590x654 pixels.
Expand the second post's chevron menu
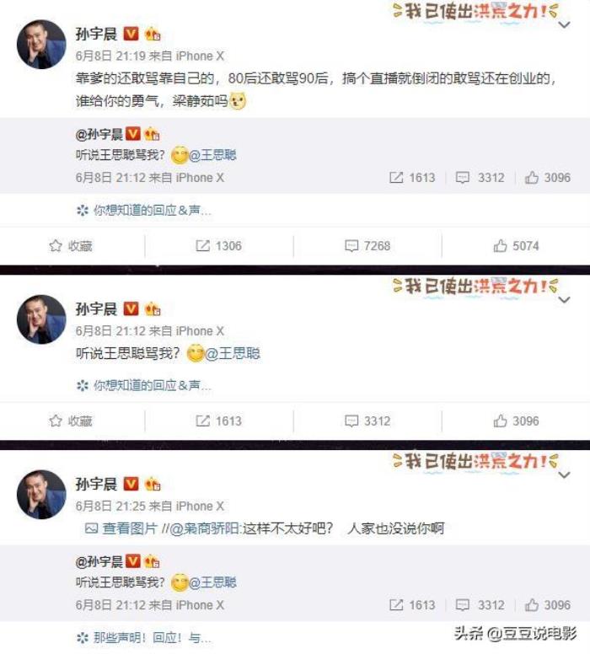[x=564, y=300]
